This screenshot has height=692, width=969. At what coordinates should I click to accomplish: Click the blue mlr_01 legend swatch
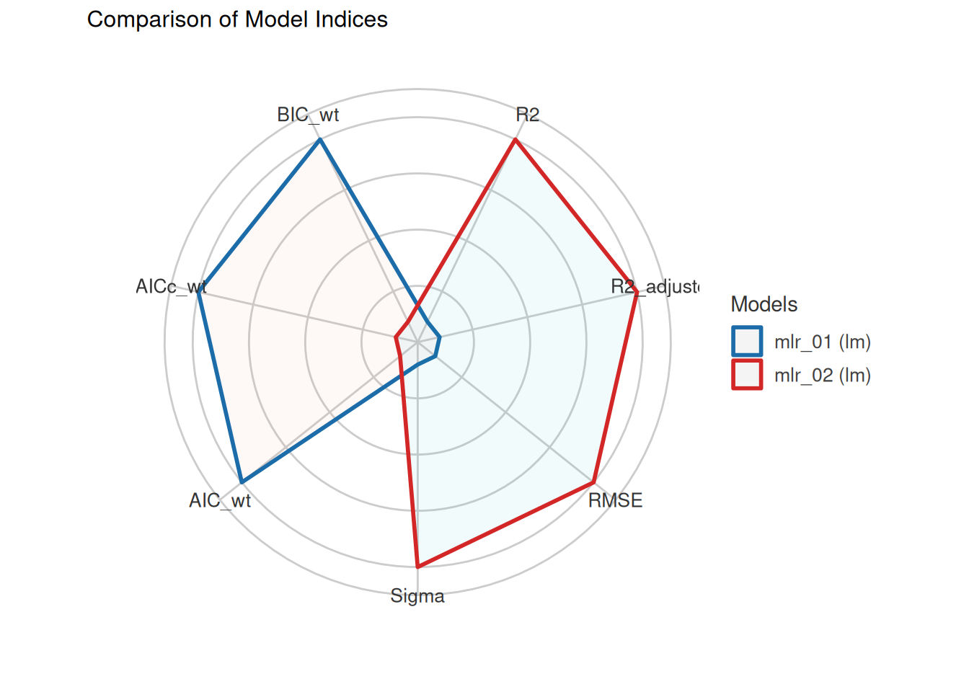(x=747, y=342)
